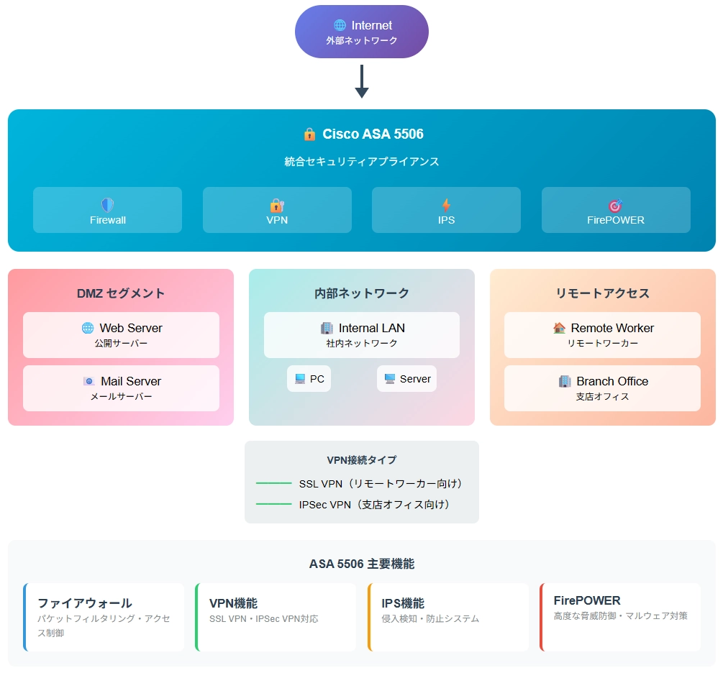
Task: Click the globe icon next to Internet
Action: (340, 25)
